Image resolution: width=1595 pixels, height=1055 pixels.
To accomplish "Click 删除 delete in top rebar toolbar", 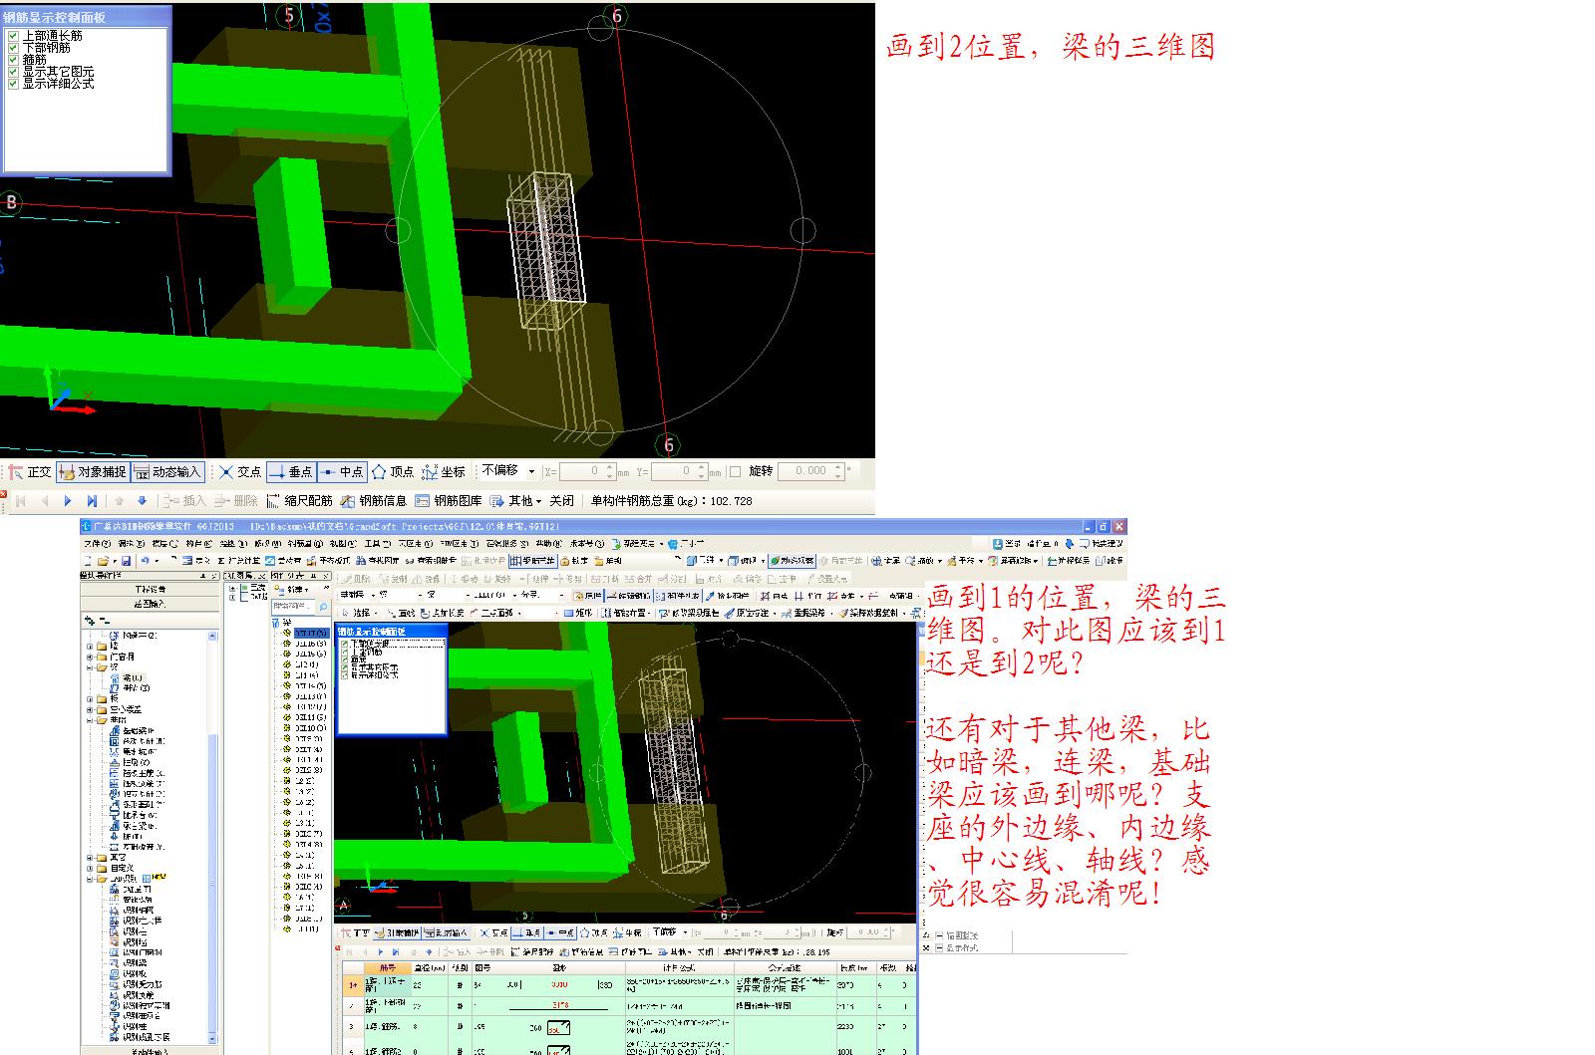I will 235,501.
